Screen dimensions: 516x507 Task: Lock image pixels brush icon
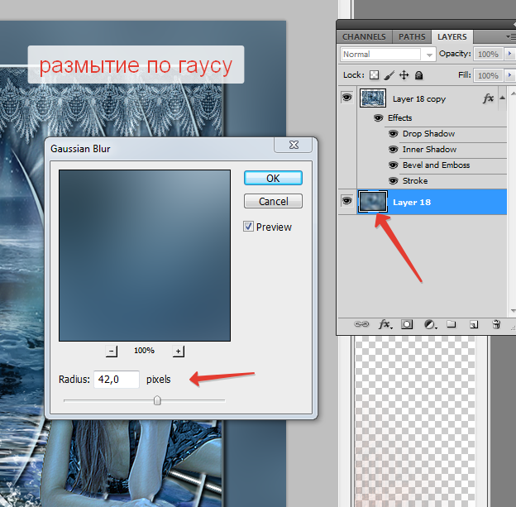[x=389, y=75]
